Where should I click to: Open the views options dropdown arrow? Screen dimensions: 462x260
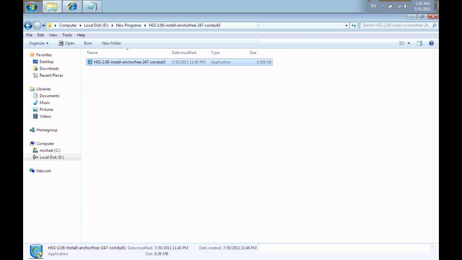pos(409,43)
